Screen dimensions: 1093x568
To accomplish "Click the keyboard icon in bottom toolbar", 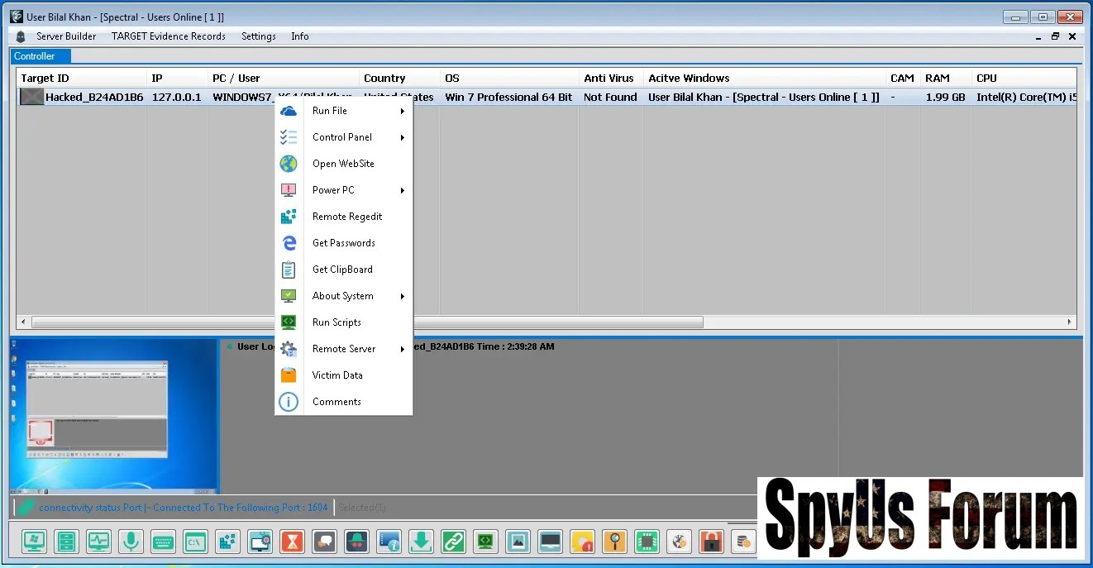I will tap(162, 542).
